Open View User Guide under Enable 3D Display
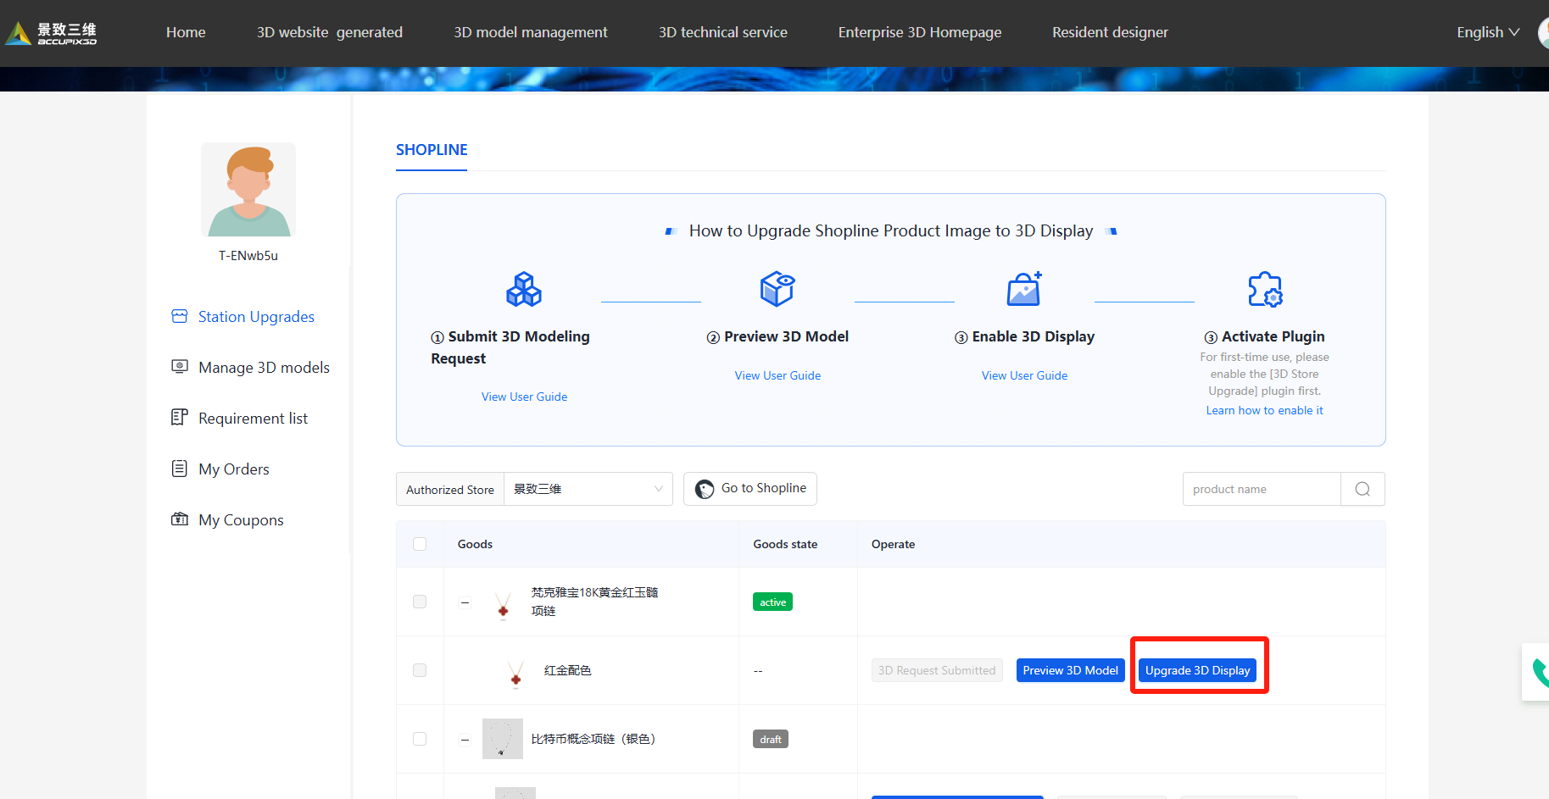The height and width of the screenshot is (799, 1549). [x=1024, y=375]
